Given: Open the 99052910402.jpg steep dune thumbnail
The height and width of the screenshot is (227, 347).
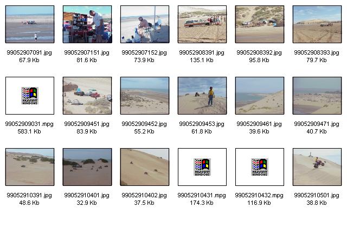Looking at the screenshot, I should (145, 167).
